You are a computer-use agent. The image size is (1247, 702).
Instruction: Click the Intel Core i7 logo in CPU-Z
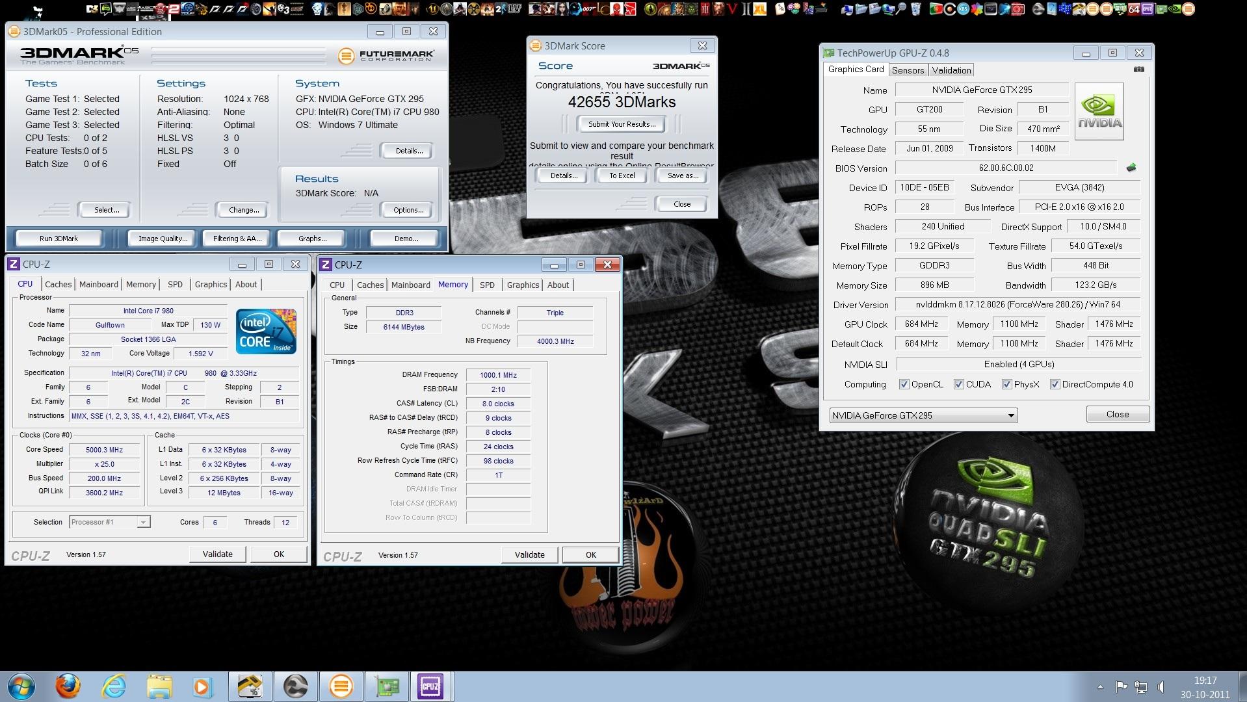coord(266,331)
